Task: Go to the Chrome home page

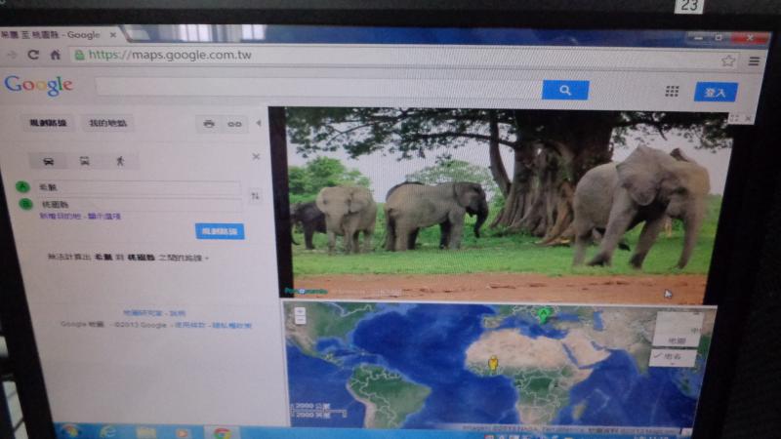Action: (x=56, y=55)
